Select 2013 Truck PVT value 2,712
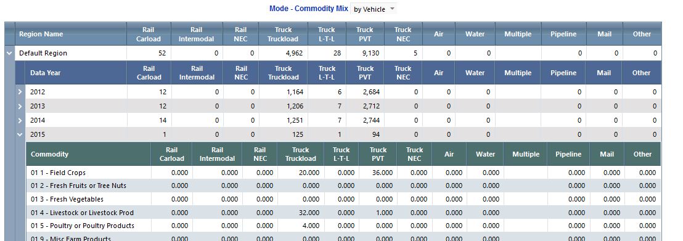 (365, 106)
